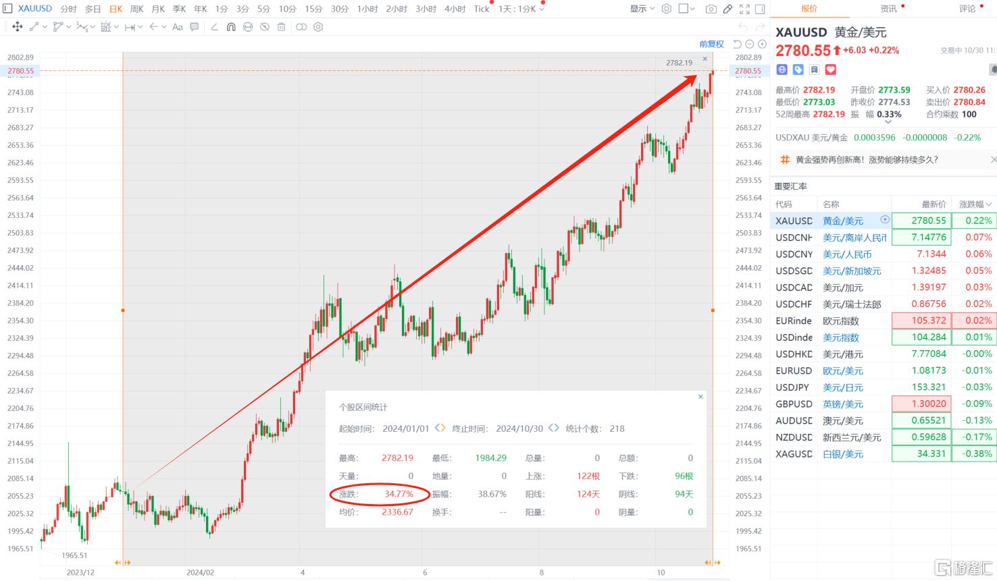Delete drawings with the trash icon
This screenshot has height=581, width=997.
click(x=281, y=27)
